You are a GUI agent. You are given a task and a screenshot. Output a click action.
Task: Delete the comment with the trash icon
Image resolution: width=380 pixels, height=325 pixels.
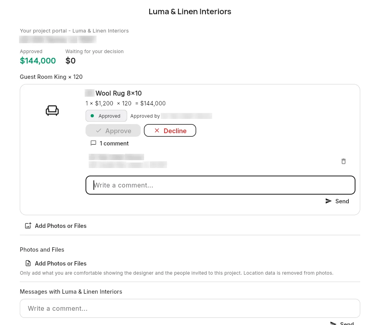(344, 161)
